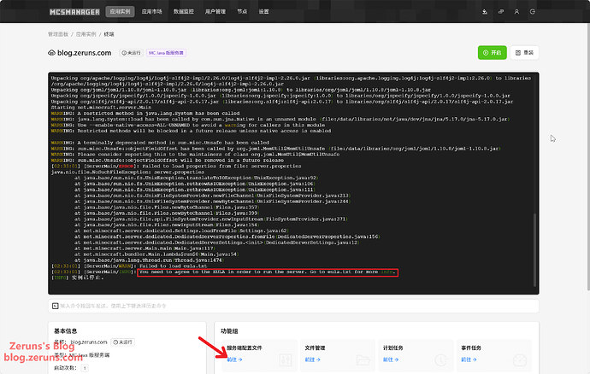This screenshot has width=590, height=374.
Task: Click the terminal prompt icon in command input
Action: coord(56,306)
